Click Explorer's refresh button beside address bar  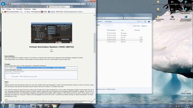point(122,18)
